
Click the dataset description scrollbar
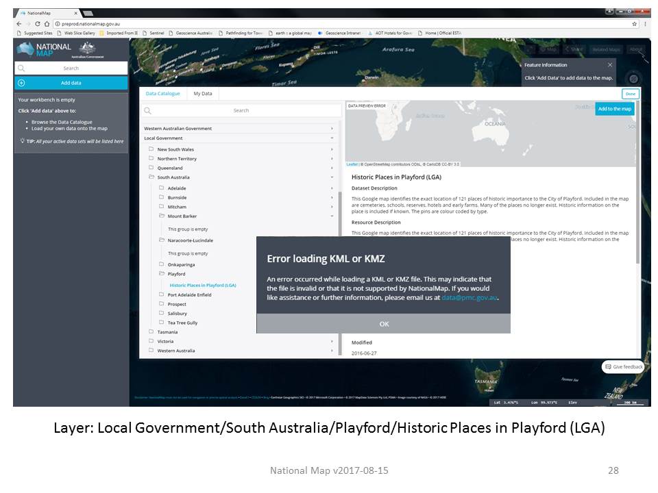coord(638,182)
